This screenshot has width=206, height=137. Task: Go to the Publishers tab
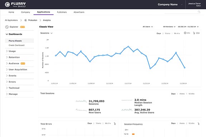coord(62,12)
